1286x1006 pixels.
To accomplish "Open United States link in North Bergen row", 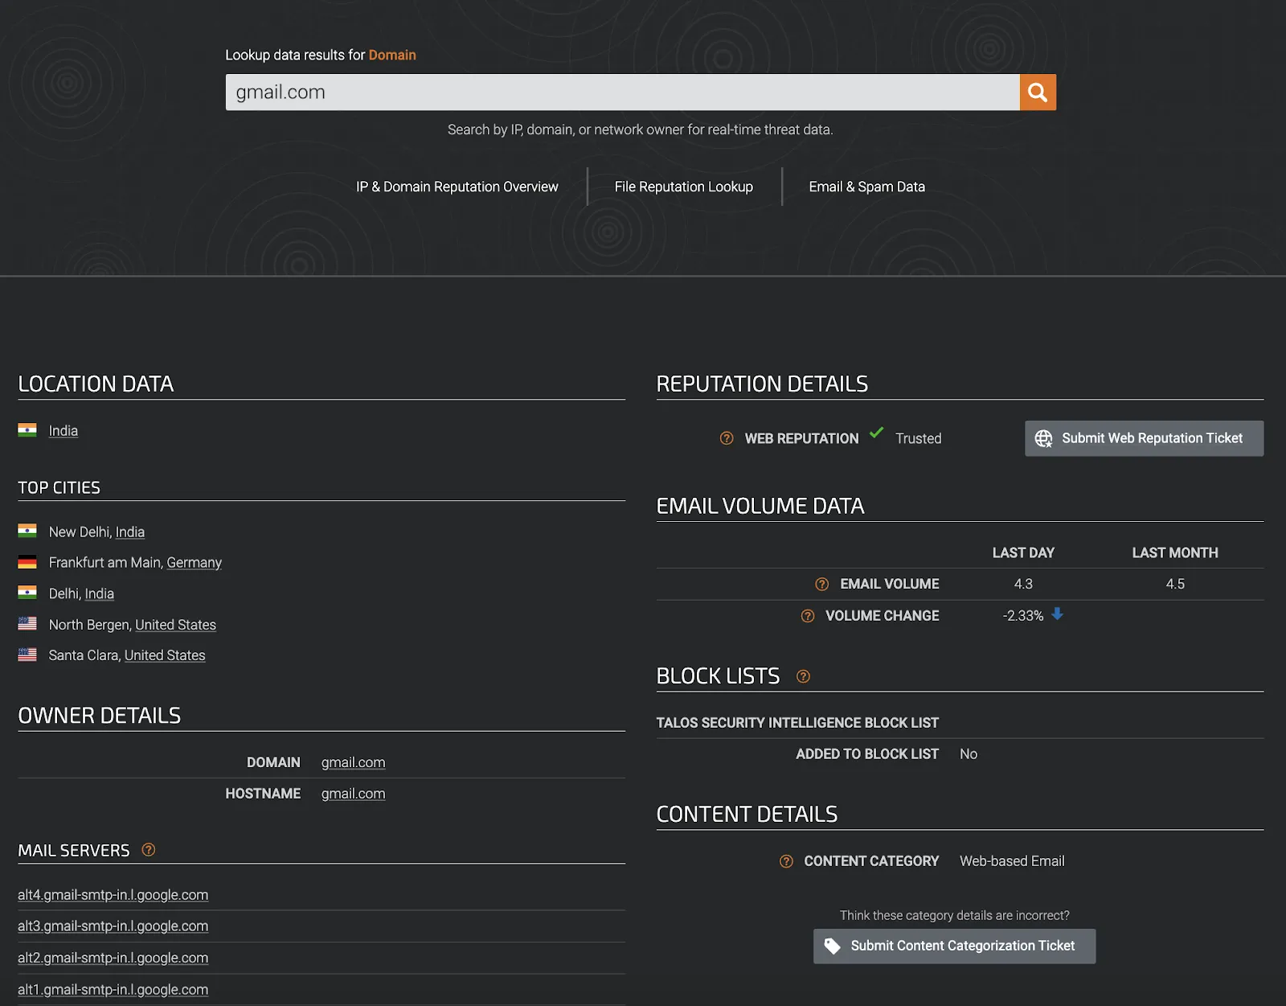I will (175, 625).
